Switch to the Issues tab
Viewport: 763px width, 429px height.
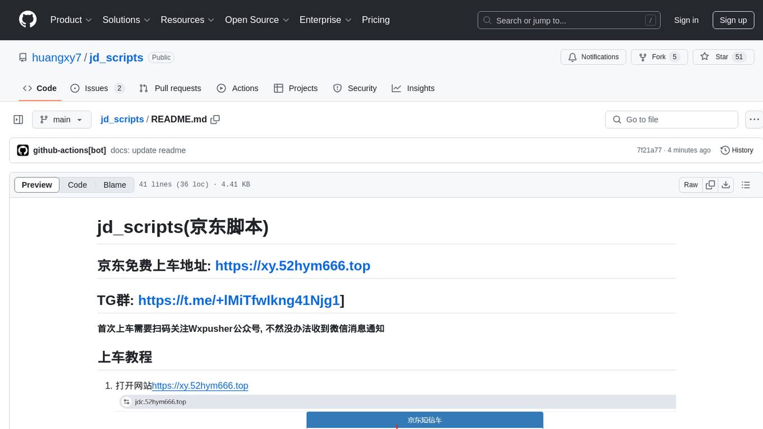click(97, 88)
